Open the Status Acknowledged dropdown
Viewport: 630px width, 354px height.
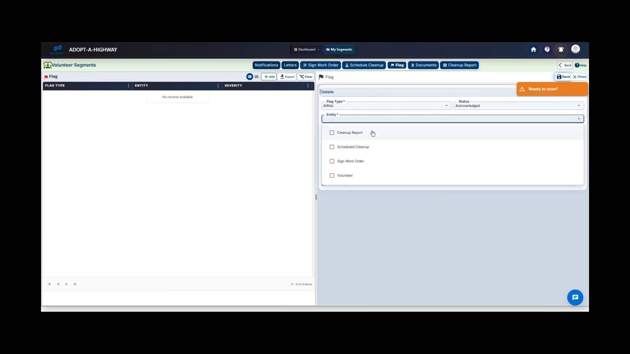(x=578, y=106)
